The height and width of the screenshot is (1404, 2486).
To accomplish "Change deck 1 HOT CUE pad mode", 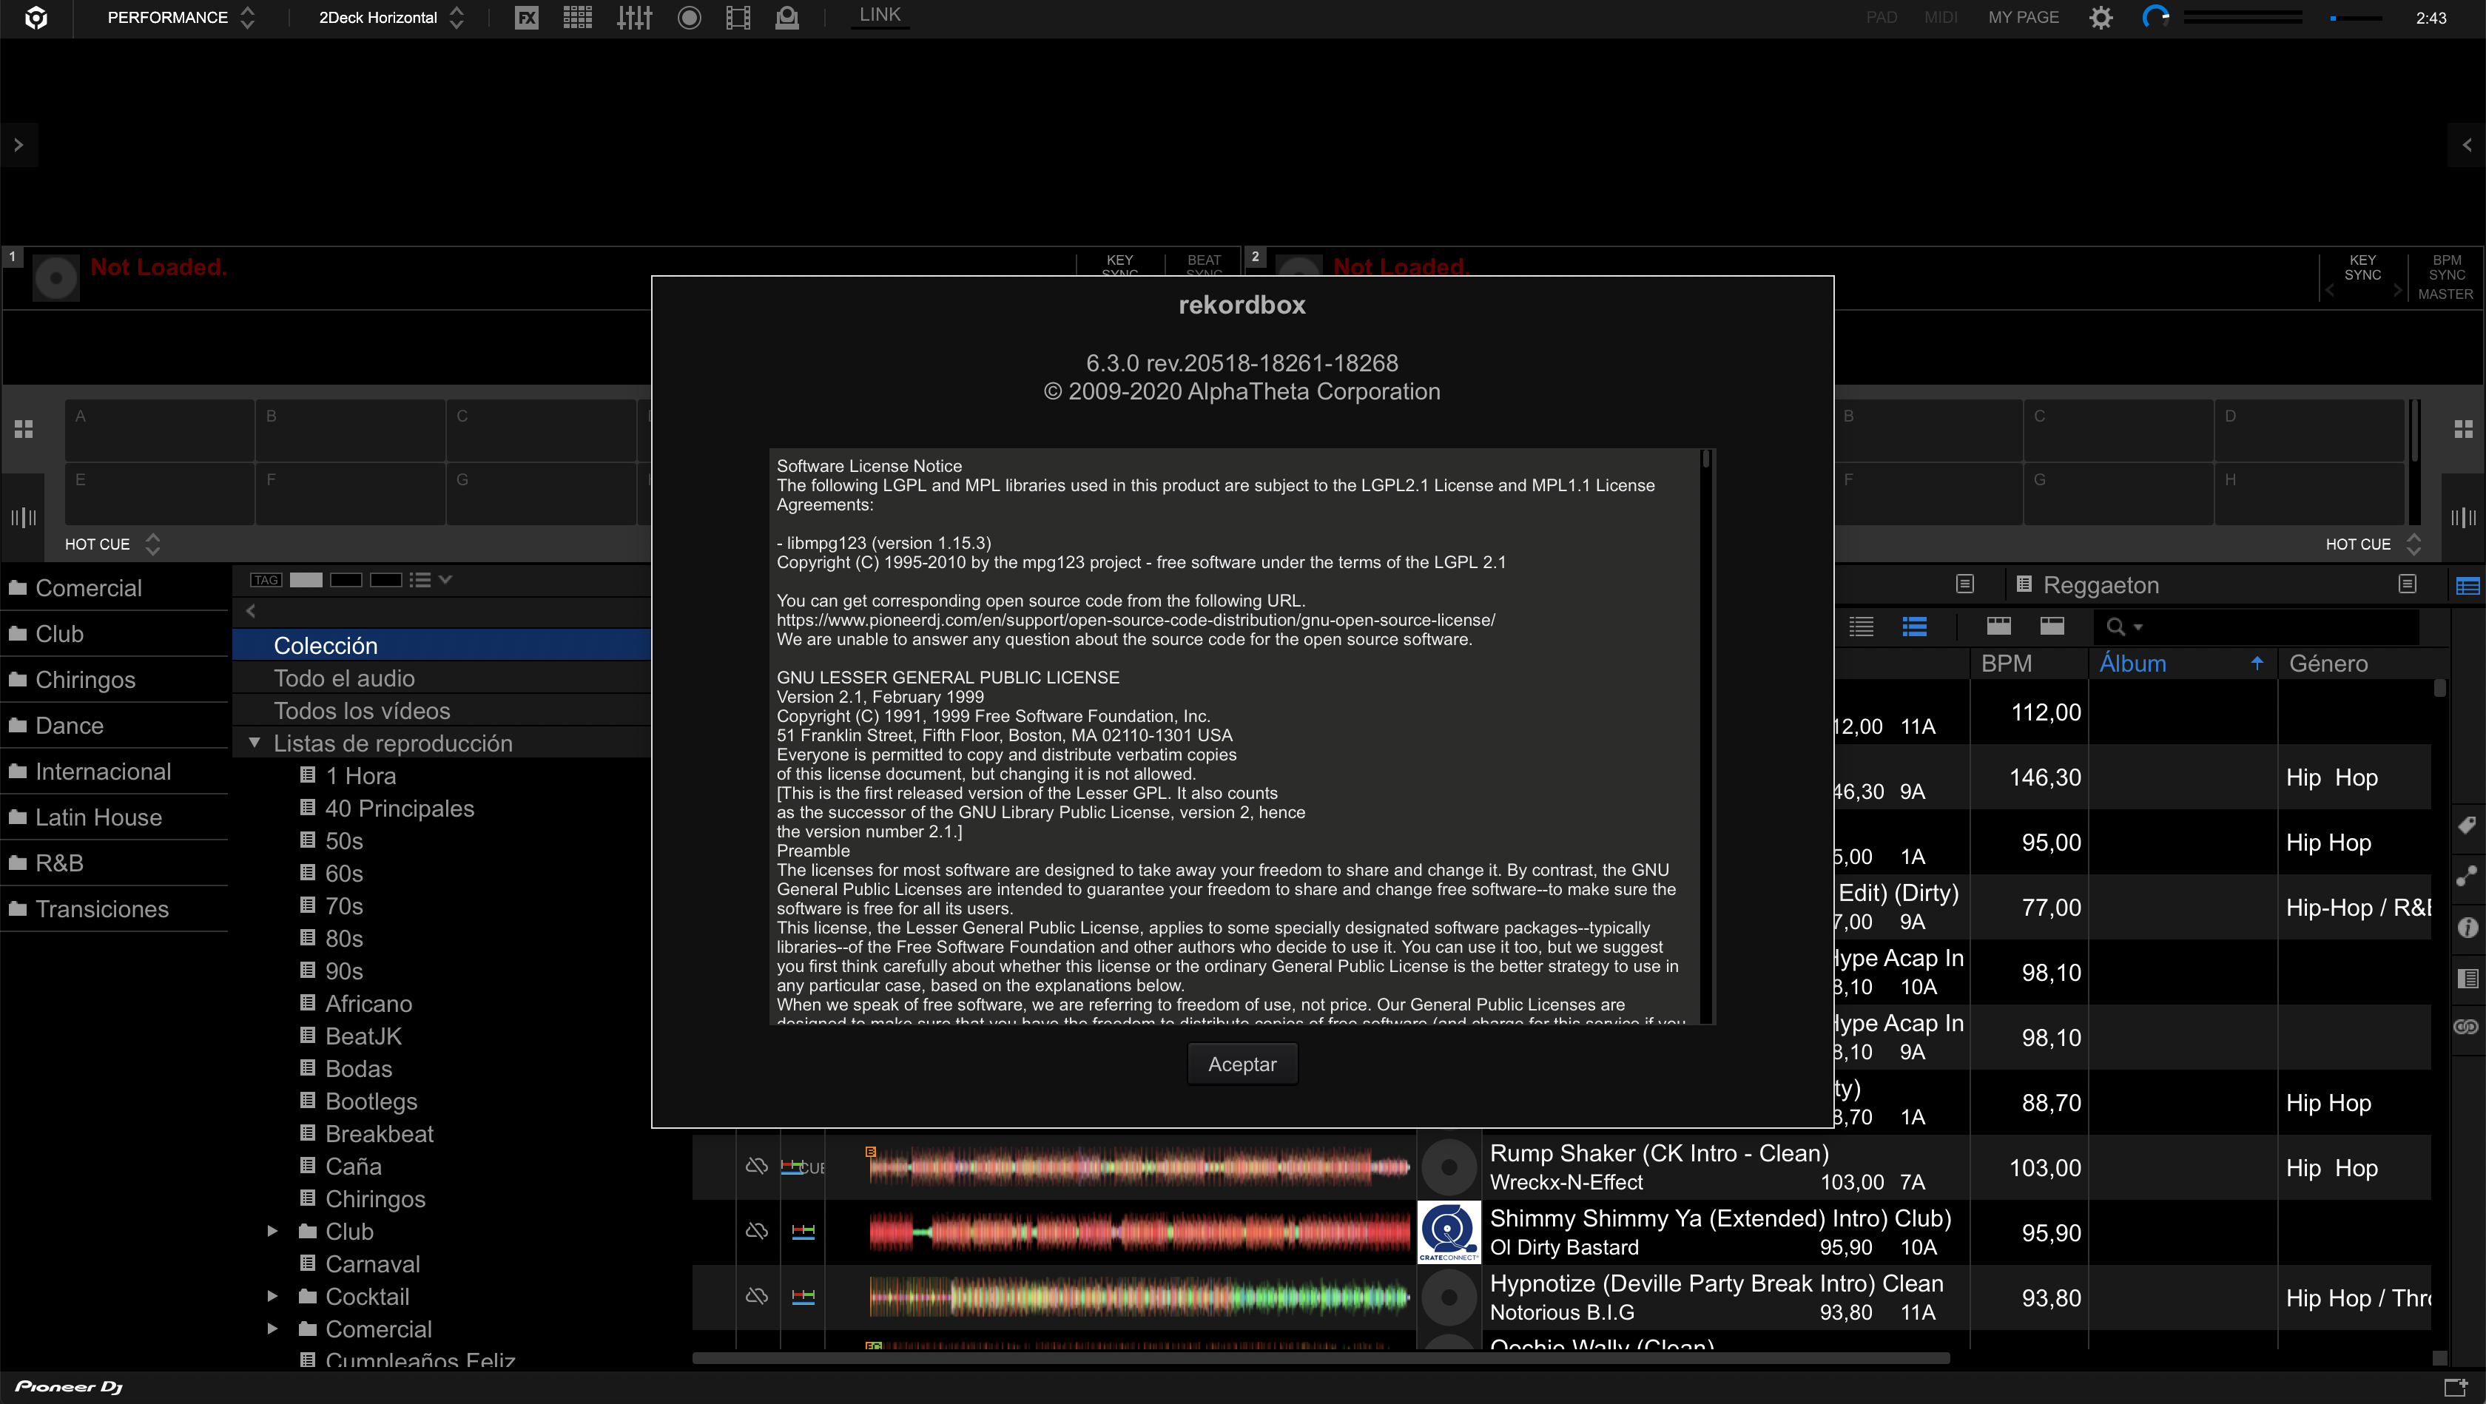I will [112, 544].
